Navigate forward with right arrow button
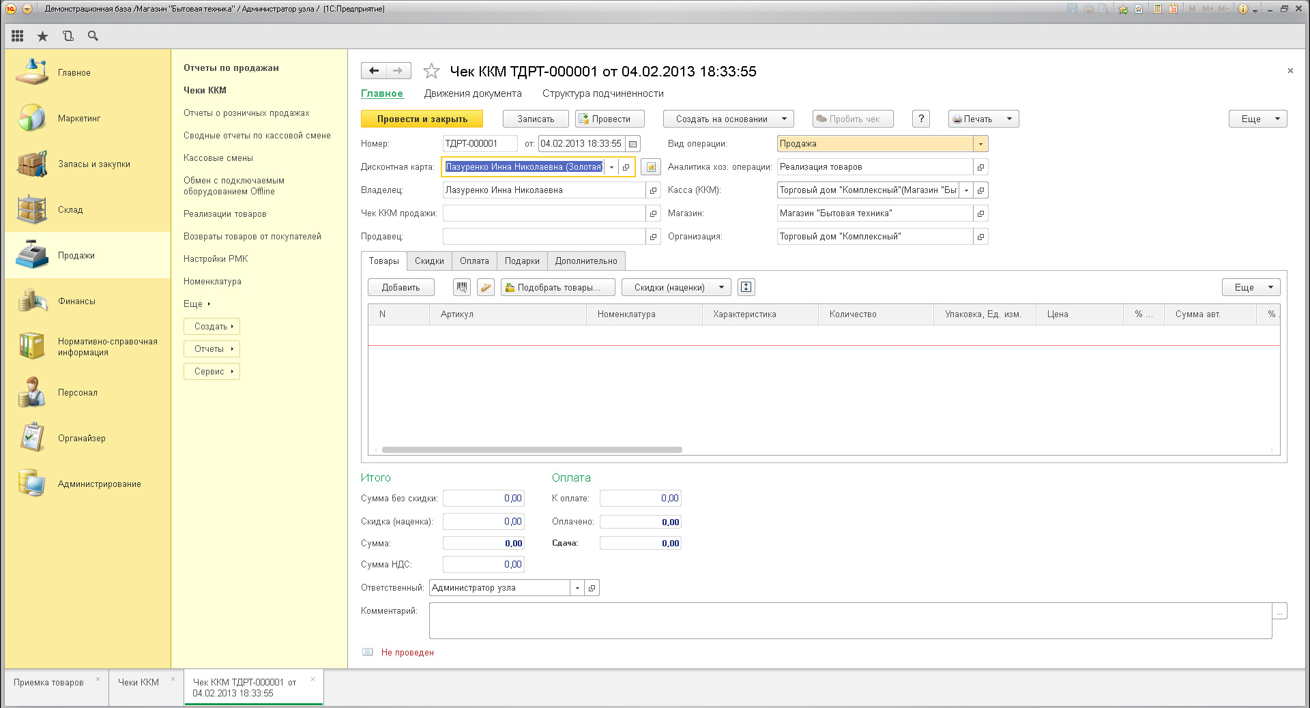This screenshot has height=708, width=1310. point(398,71)
